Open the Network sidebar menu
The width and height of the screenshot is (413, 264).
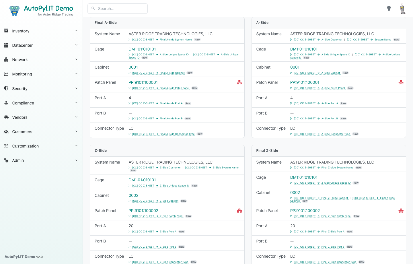(41, 59)
